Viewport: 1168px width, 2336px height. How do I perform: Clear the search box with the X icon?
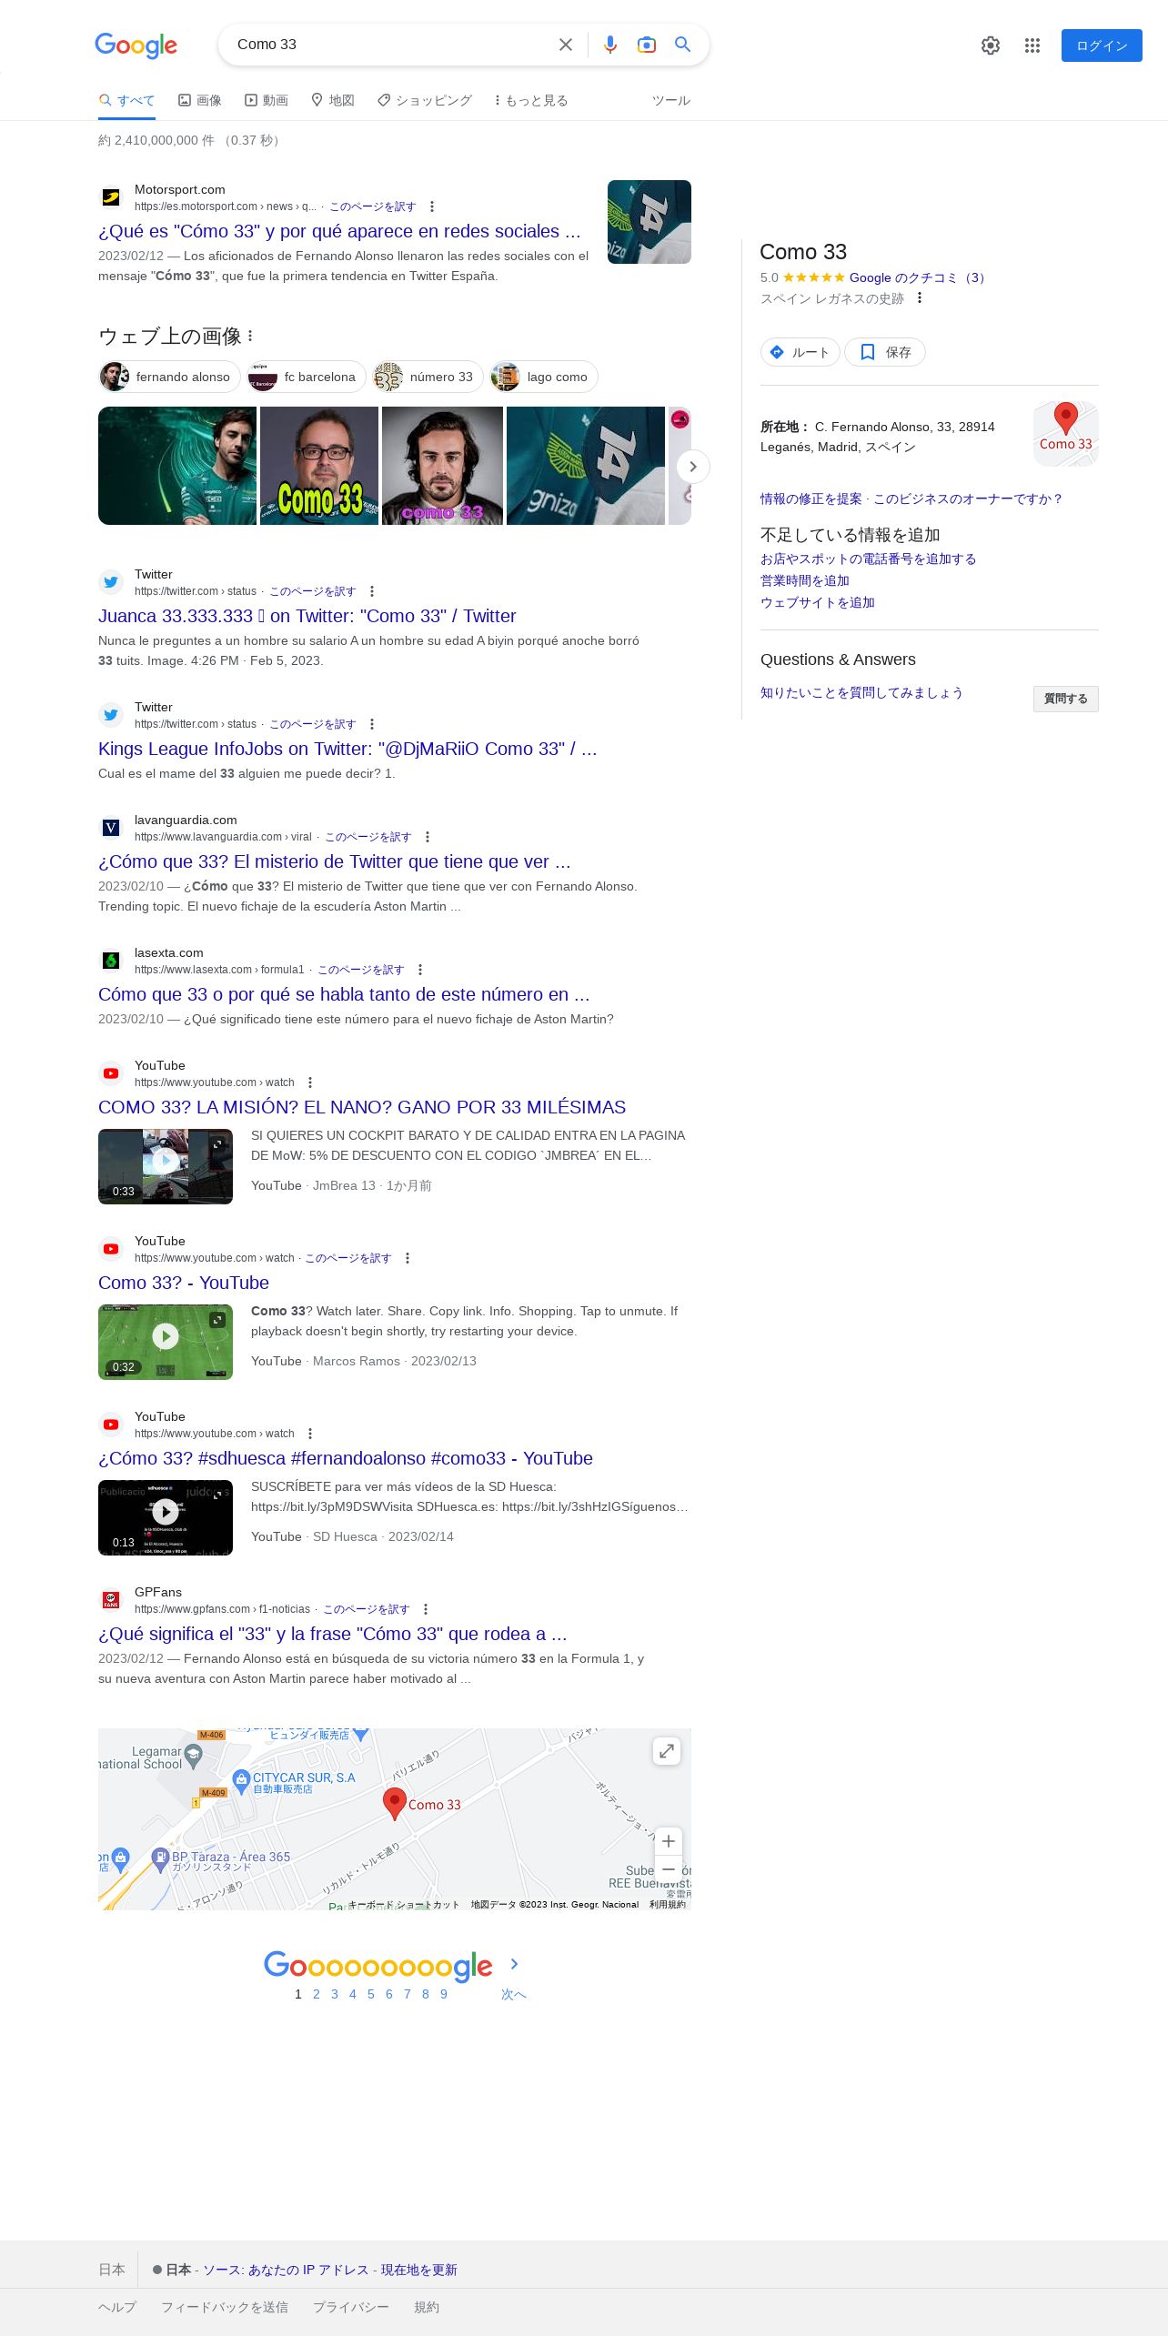pos(566,45)
